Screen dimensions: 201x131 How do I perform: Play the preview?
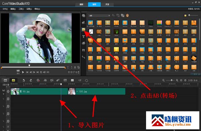tap(23, 72)
